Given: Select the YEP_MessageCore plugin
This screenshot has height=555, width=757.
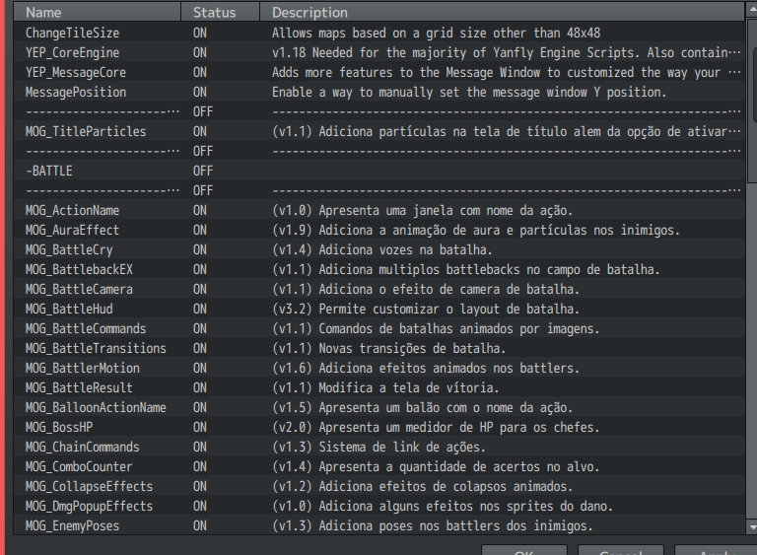Looking at the screenshot, I should tap(378, 72).
